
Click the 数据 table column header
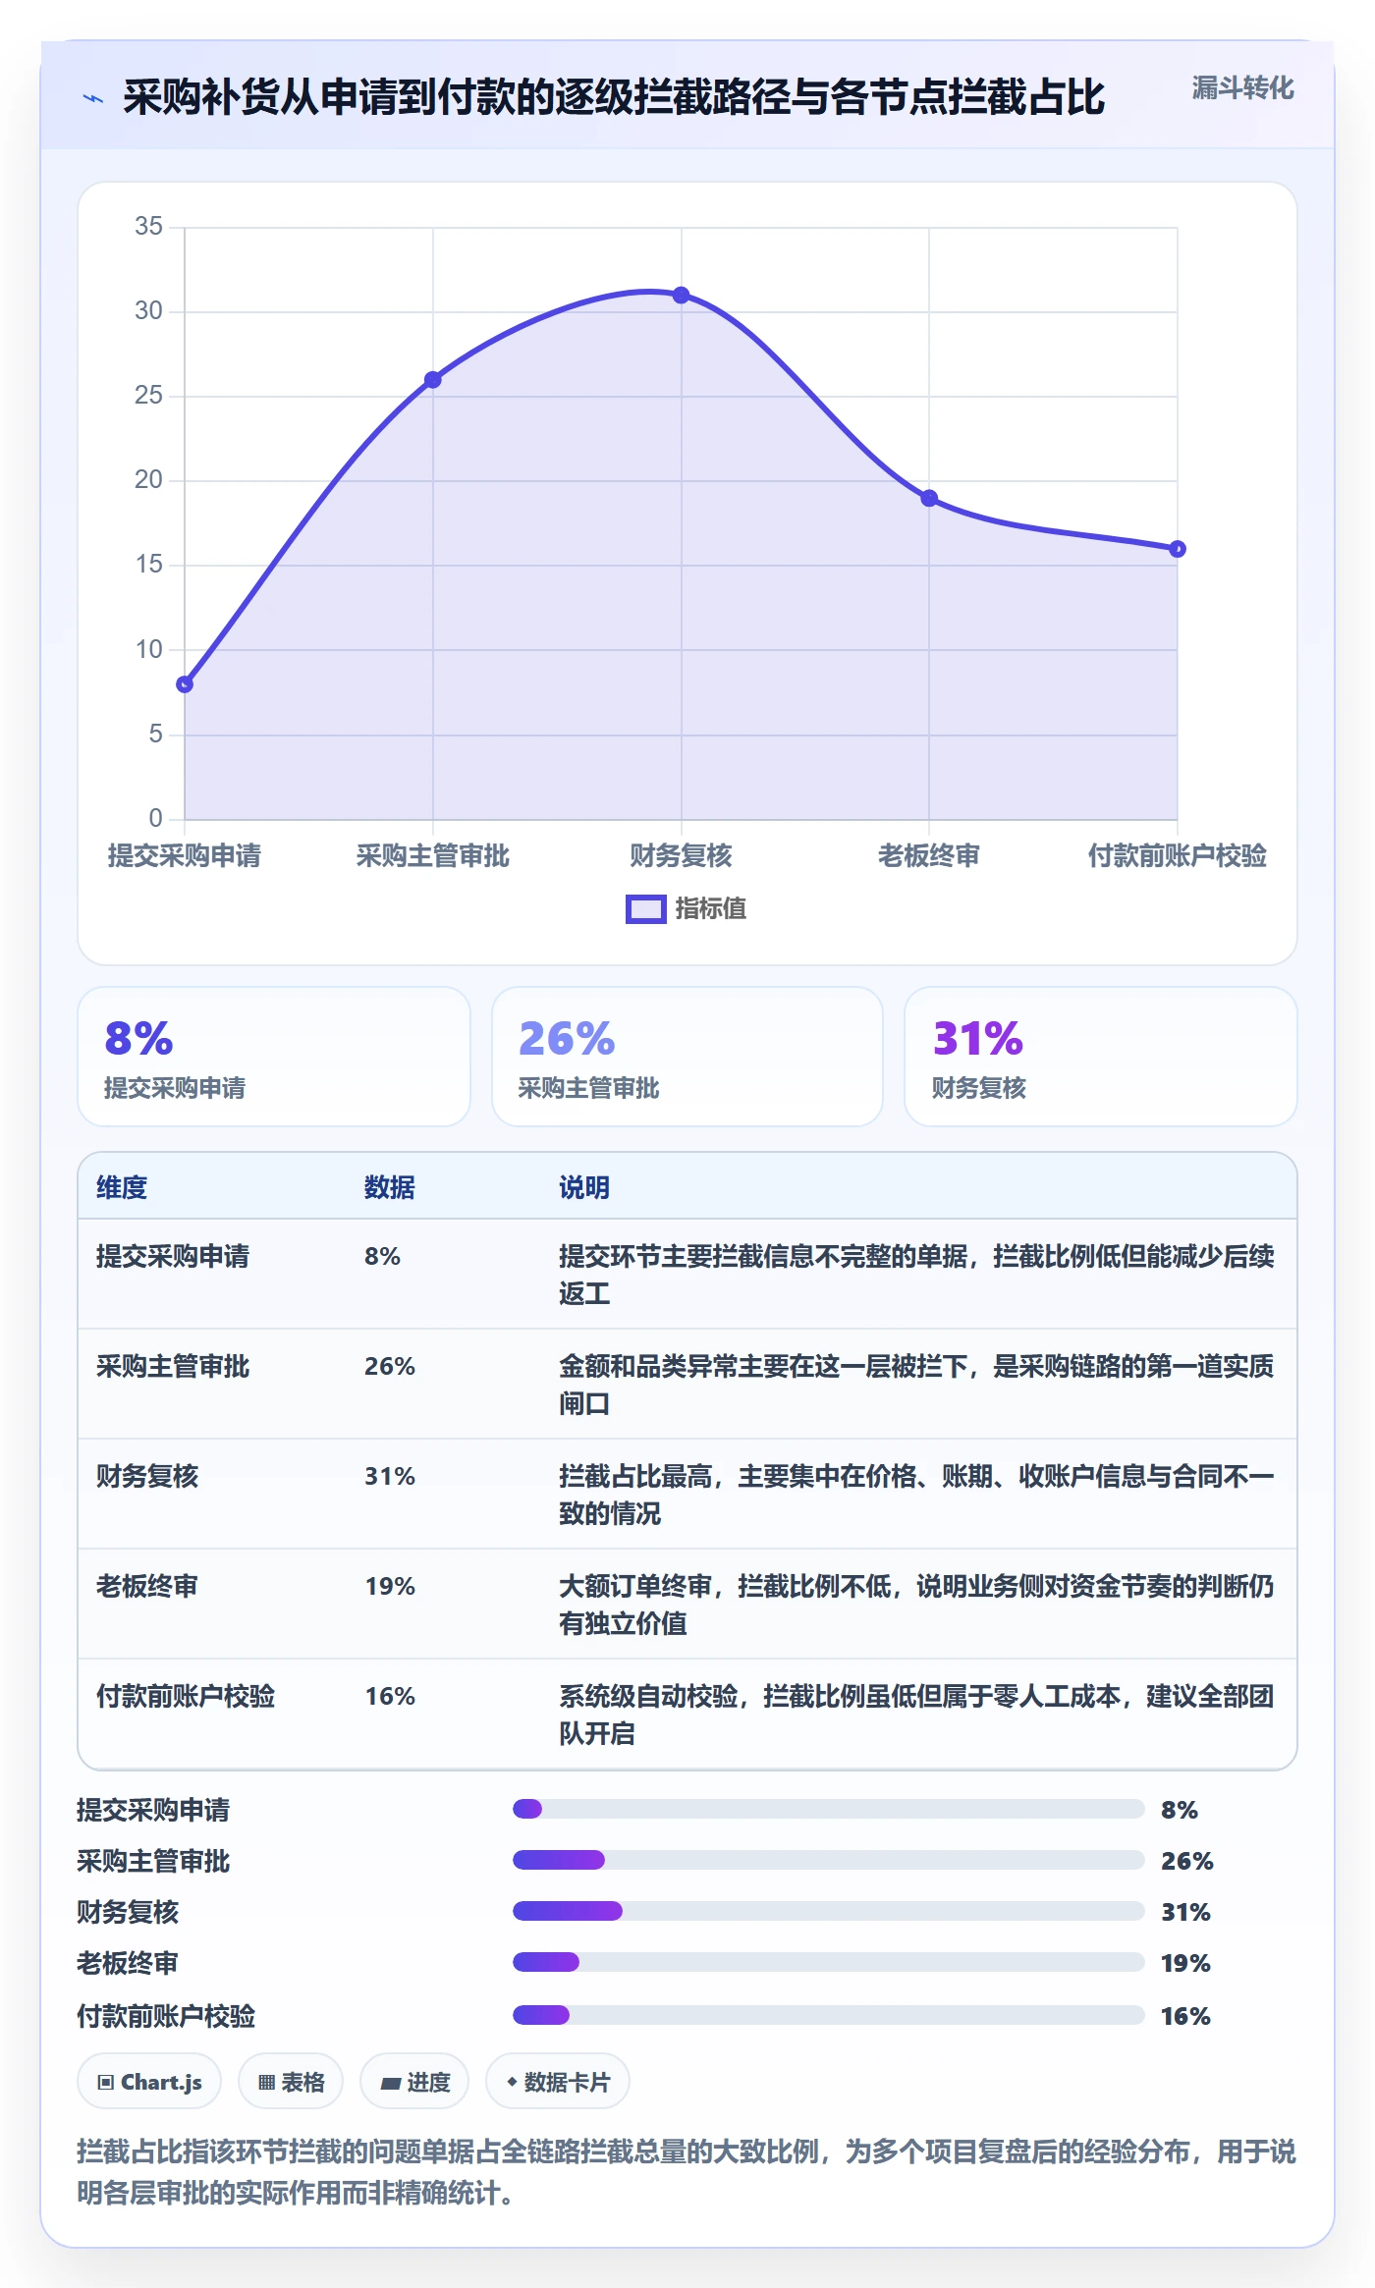(390, 1187)
